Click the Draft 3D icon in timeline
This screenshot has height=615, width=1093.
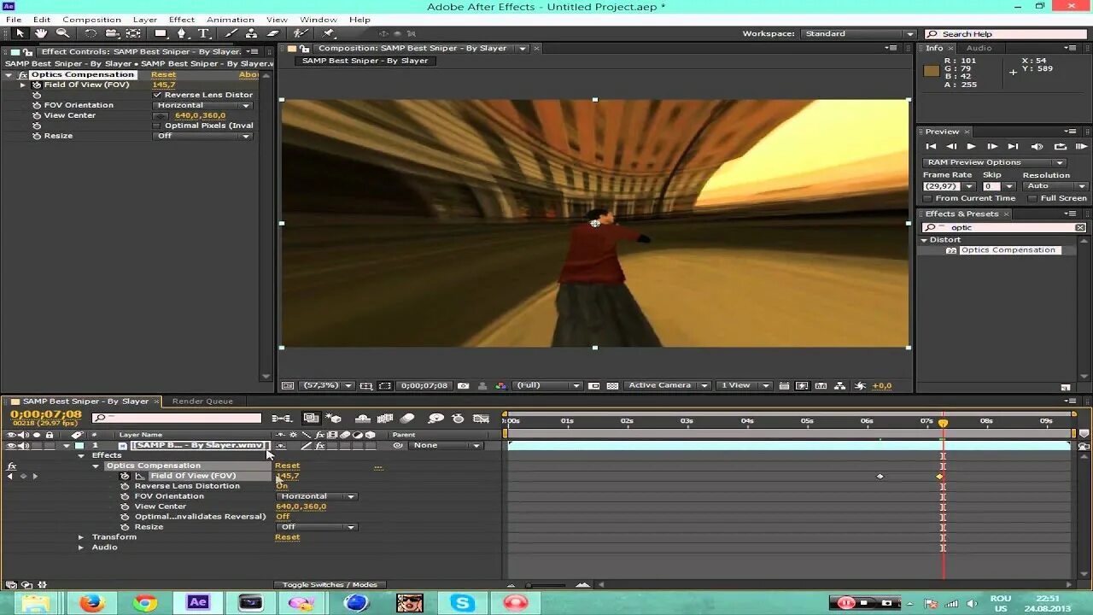tap(334, 419)
